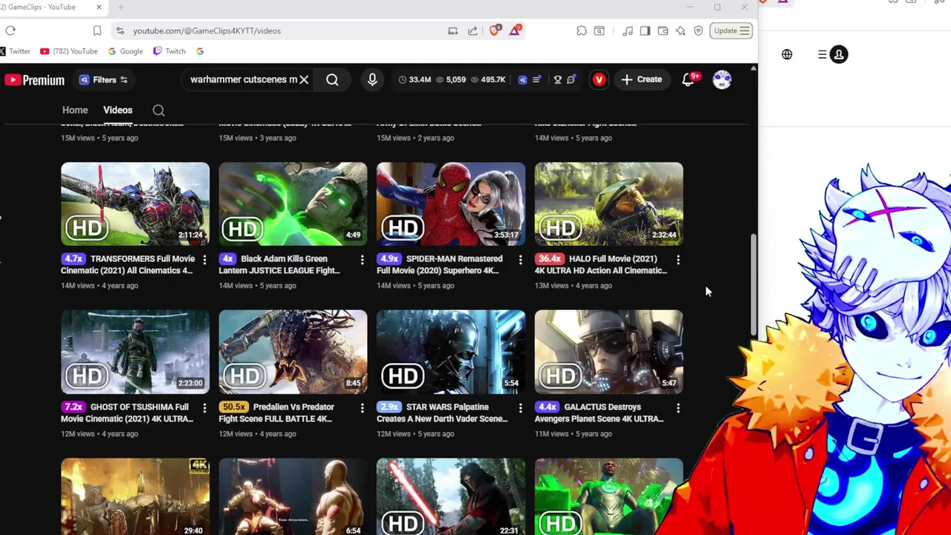Open the VPN shield icon in toolbar
Viewport: 951px width, 535px height.
pyautogui.click(x=698, y=30)
